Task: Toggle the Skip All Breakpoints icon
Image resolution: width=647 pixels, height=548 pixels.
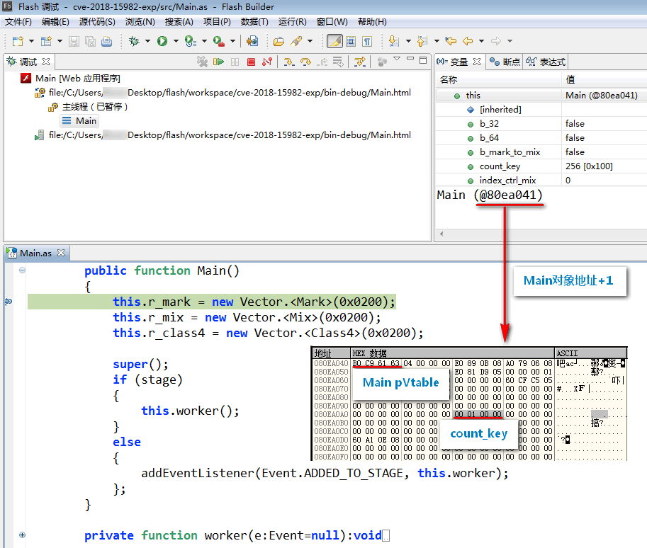Action: point(359,62)
